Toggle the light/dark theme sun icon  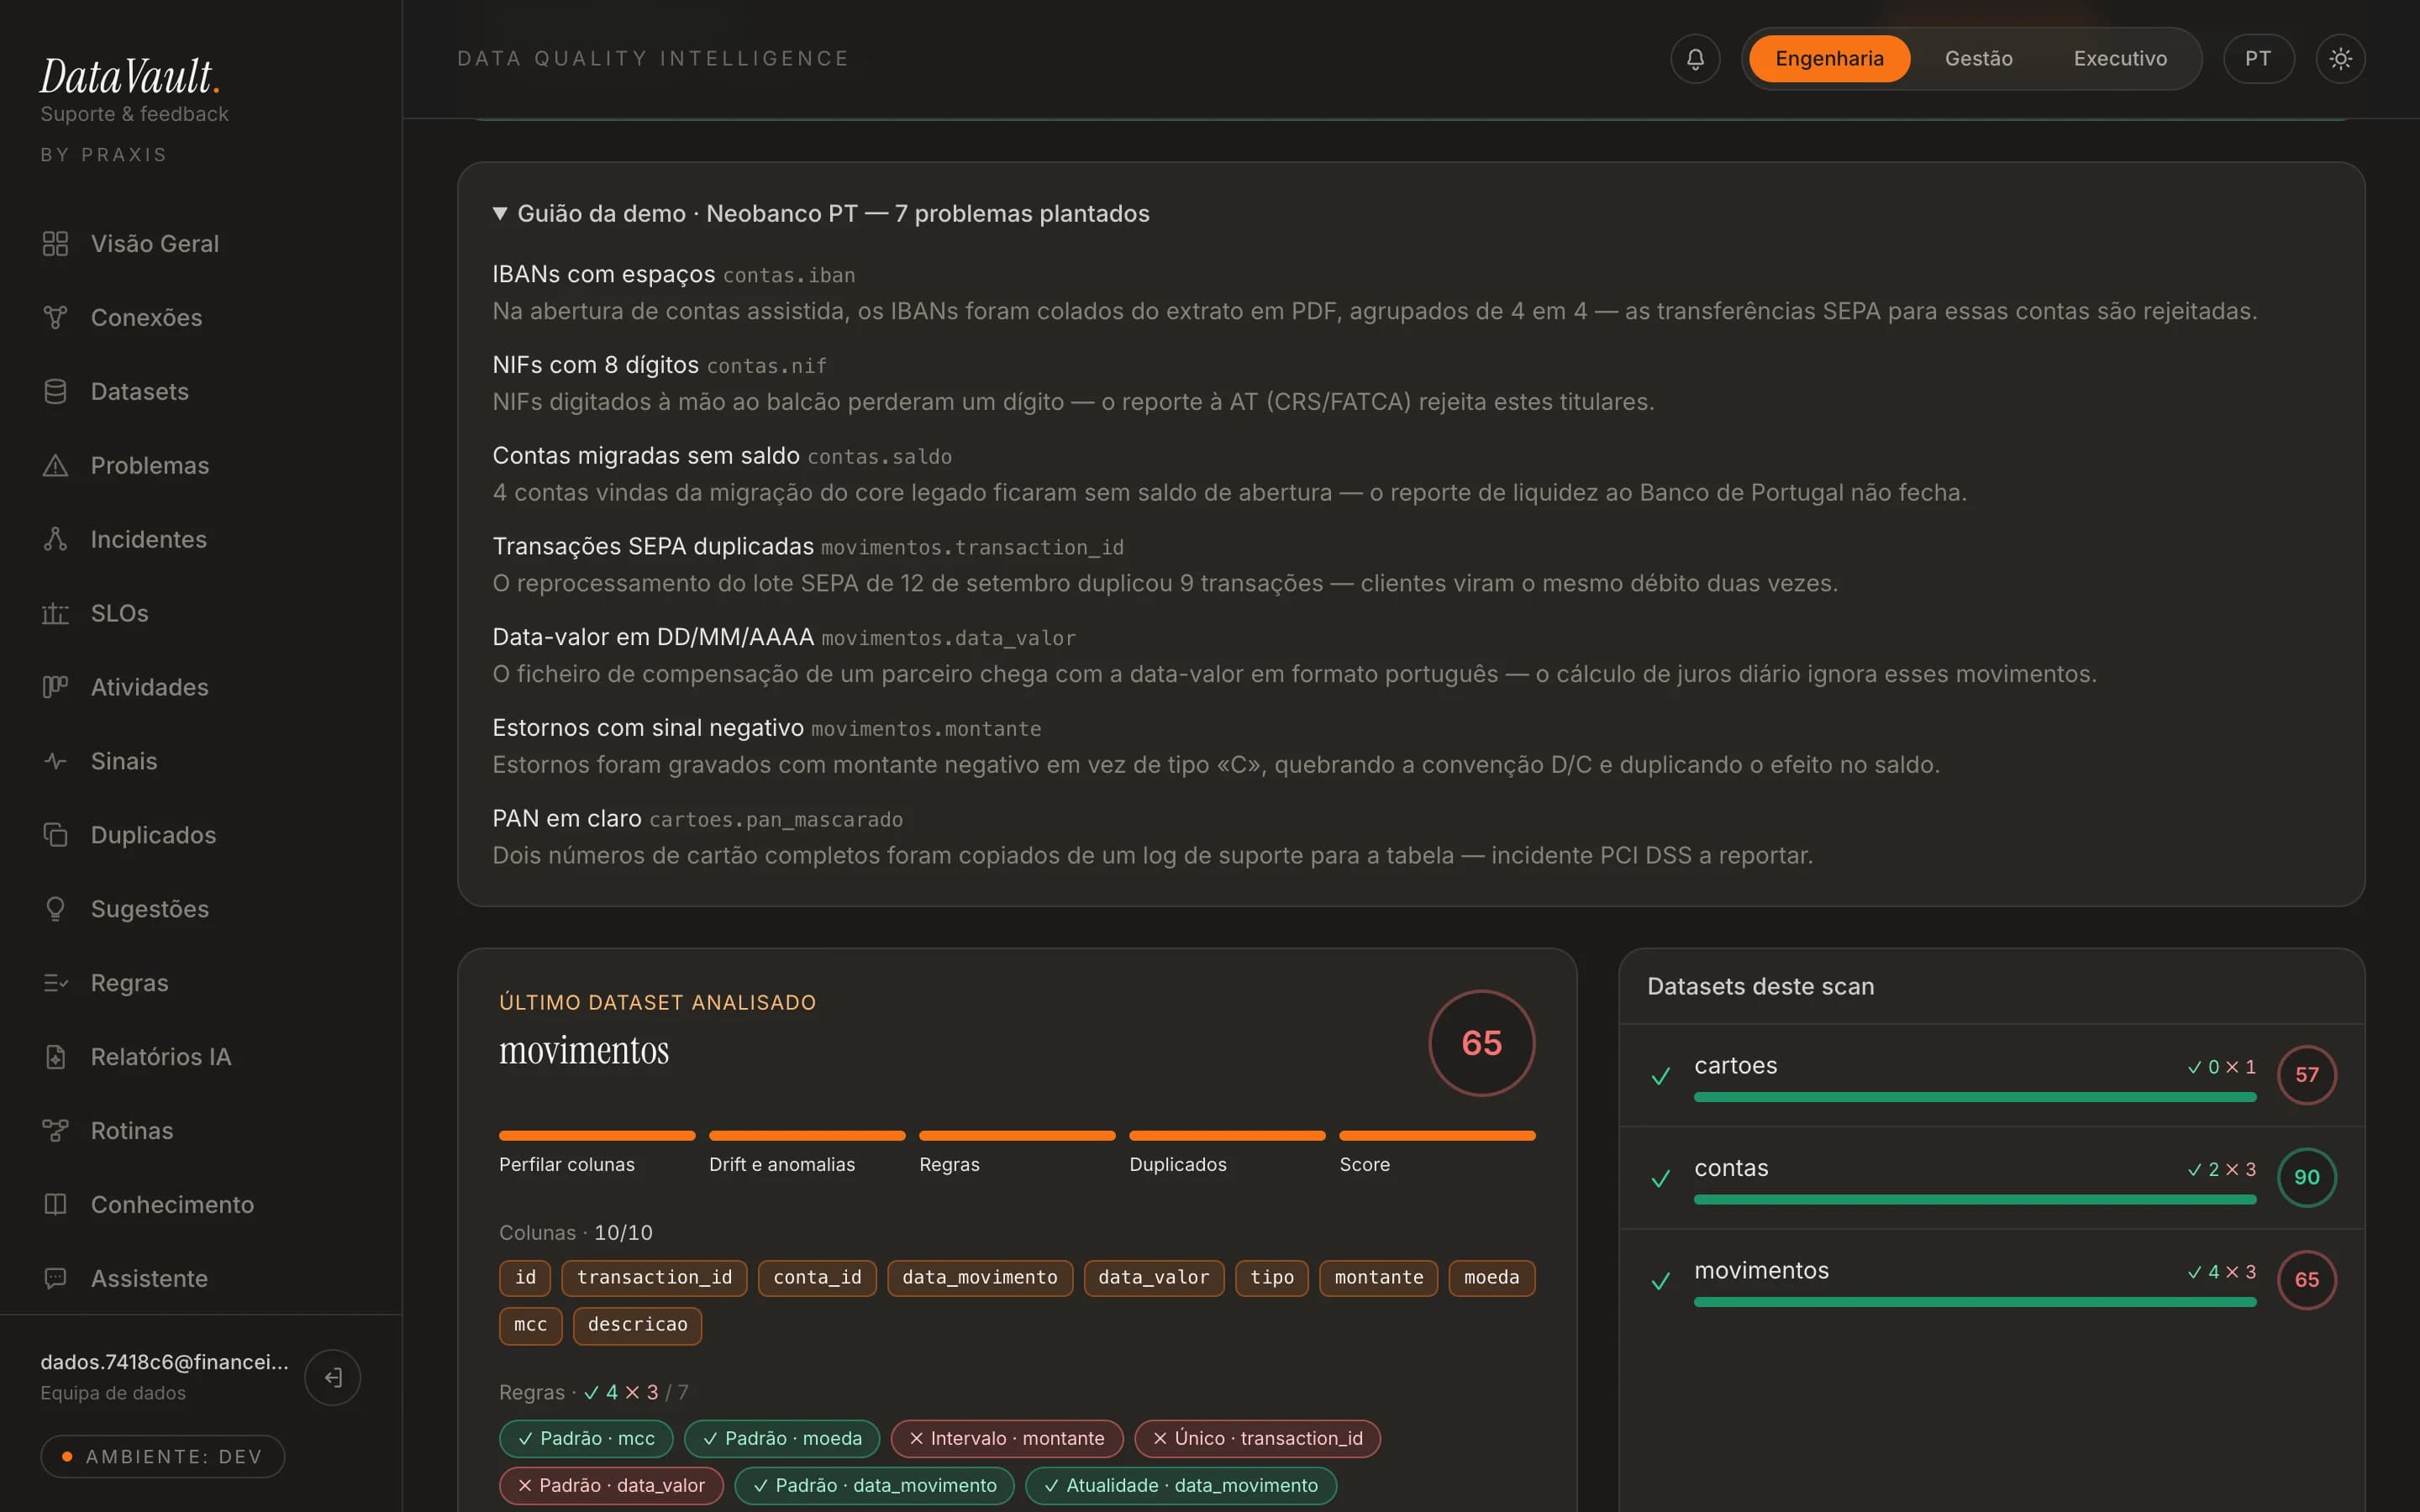coord(2340,59)
